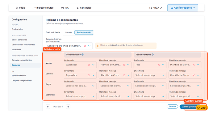Click the Reclamo de comprobantes heading
This screenshot has height=113, width=213.
click(x=62, y=20)
